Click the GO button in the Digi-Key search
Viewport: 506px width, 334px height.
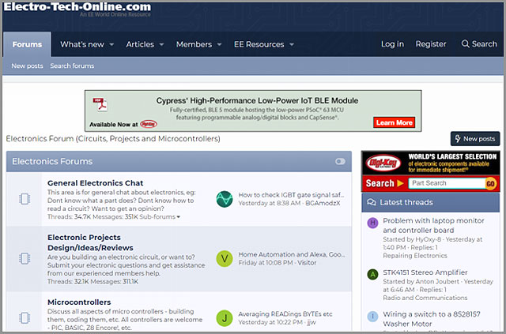point(490,183)
